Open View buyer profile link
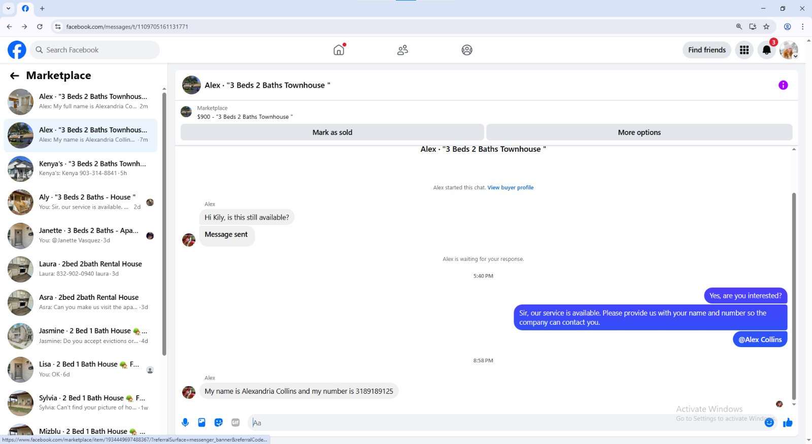The height and width of the screenshot is (444, 812). [511, 187]
